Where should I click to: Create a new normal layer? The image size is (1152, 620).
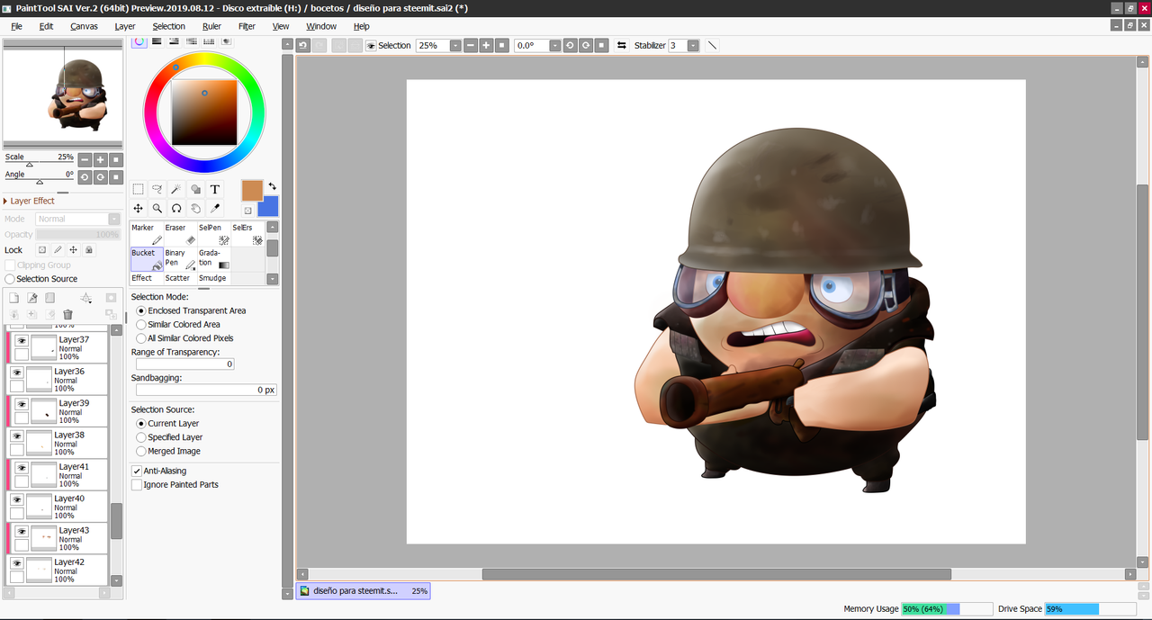13,298
